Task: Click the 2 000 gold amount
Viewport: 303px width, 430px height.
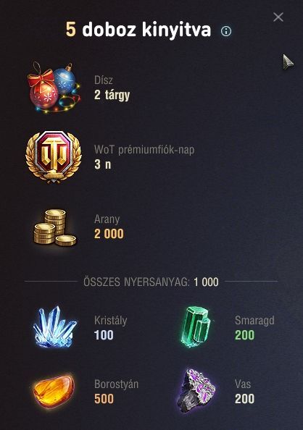Action: tap(109, 234)
